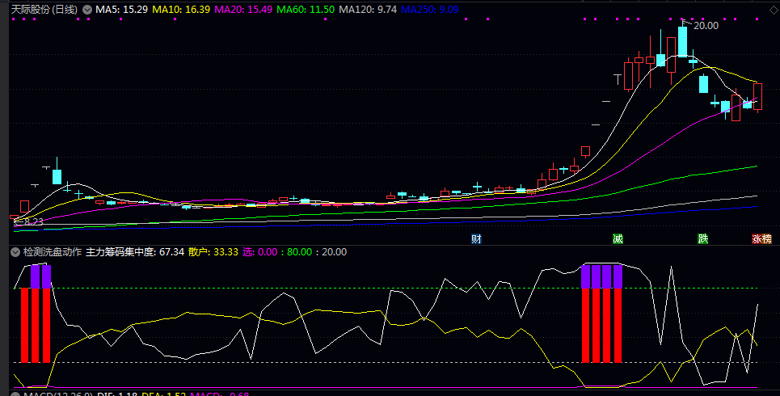
Task: Select the MA120: 9.74 label
Action: pos(368,10)
